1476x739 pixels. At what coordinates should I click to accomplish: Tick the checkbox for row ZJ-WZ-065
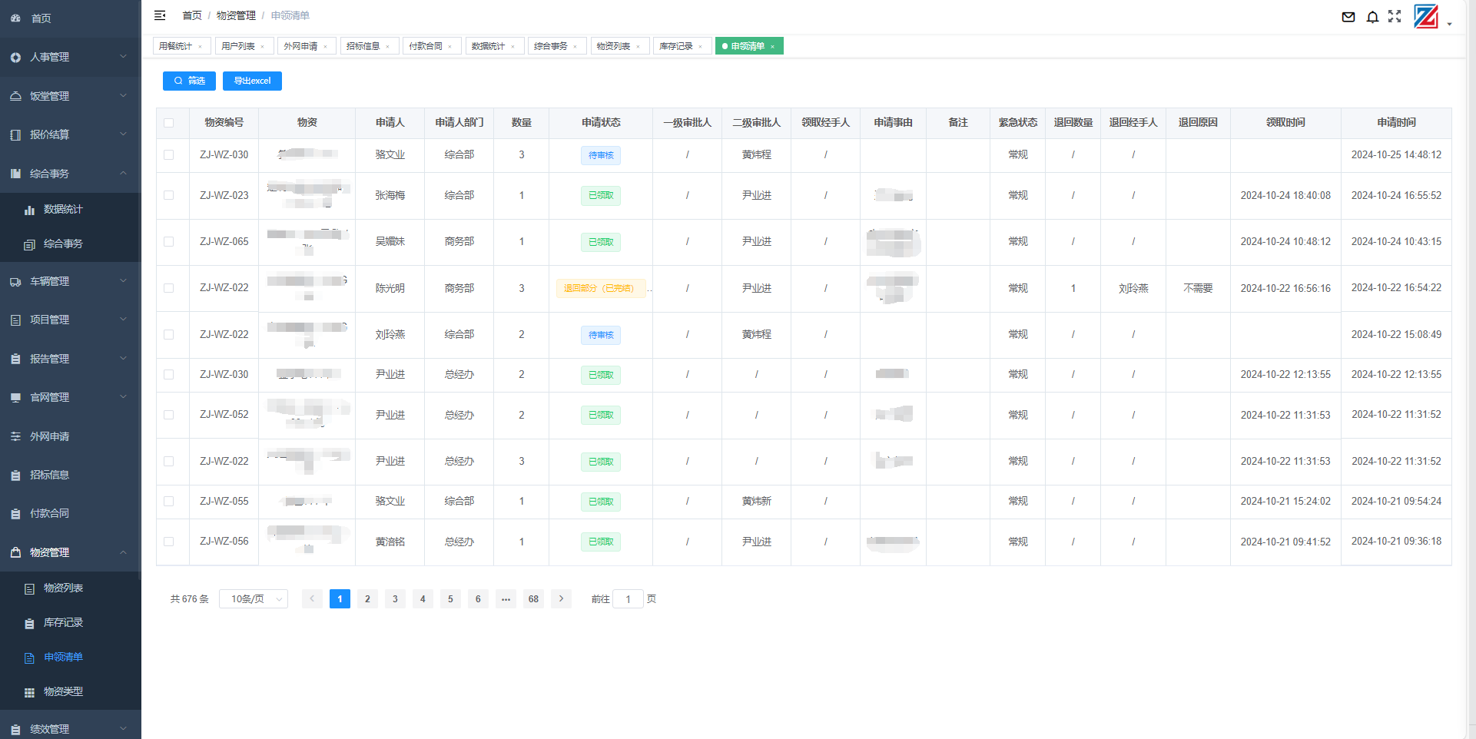169,242
